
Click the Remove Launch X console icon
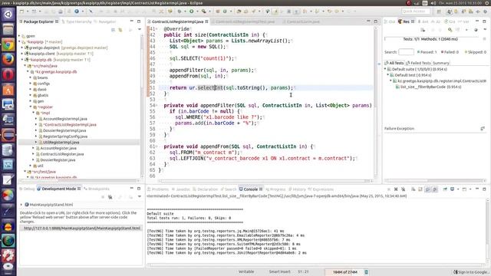396,189
